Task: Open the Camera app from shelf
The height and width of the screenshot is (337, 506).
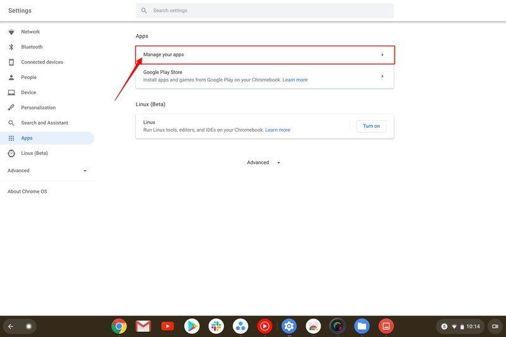Action: click(338, 326)
